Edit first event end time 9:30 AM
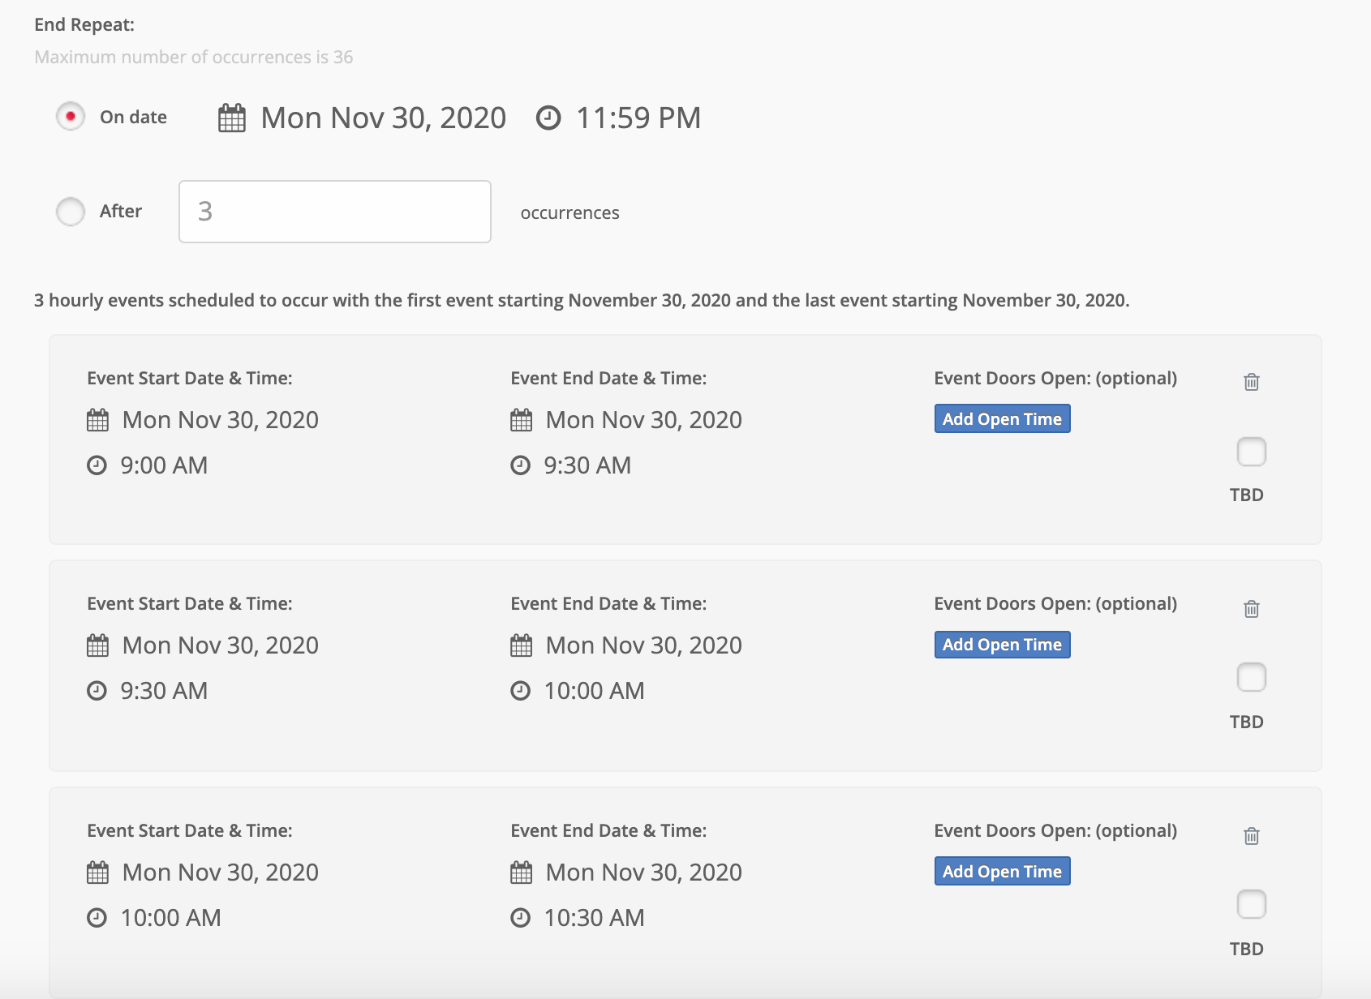 [587, 465]
